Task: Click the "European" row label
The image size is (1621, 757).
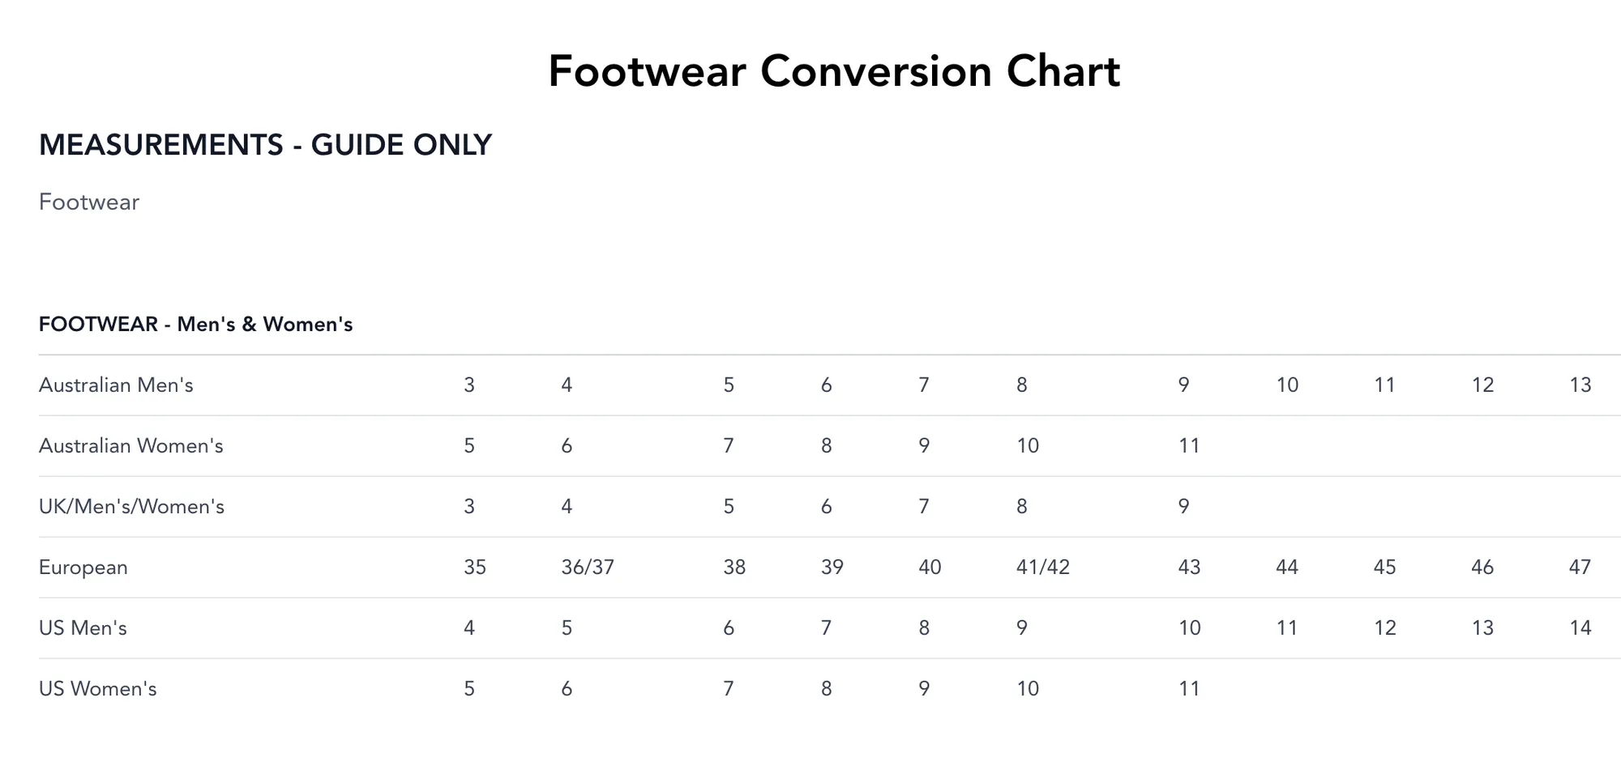Action: tap(83, 568)
